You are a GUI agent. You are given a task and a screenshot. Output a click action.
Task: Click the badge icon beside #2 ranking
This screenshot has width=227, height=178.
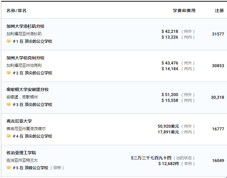pos(8,73)
